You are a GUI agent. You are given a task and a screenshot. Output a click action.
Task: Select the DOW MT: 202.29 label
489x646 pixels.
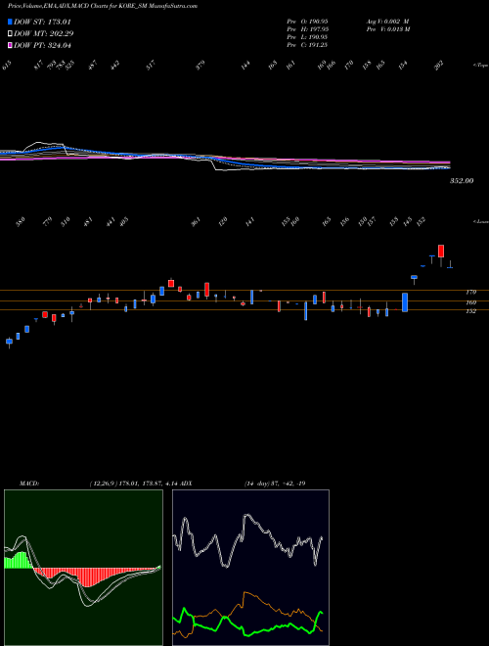(x=44, y=33)
